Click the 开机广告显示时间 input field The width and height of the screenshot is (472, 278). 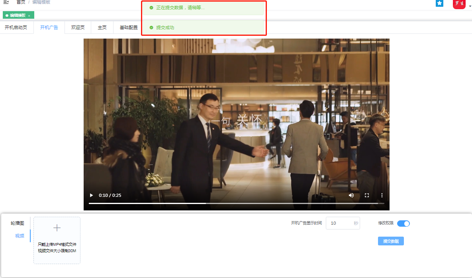click(x=339, y=223)
